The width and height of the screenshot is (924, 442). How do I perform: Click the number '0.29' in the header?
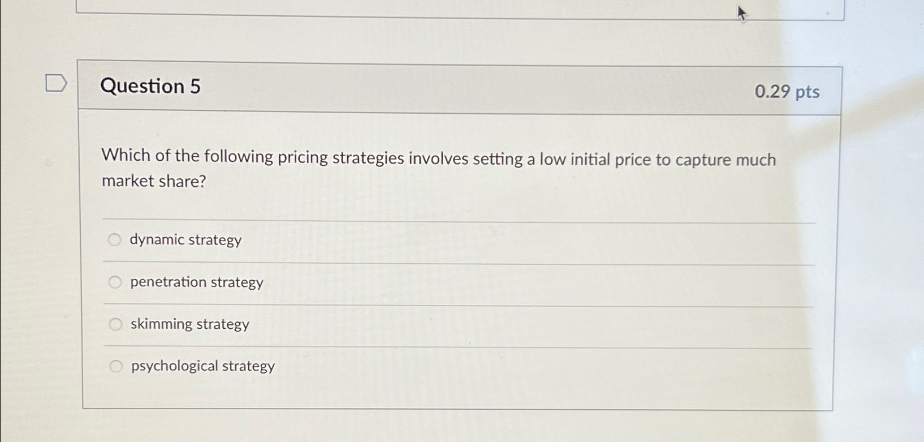point(772,91)
